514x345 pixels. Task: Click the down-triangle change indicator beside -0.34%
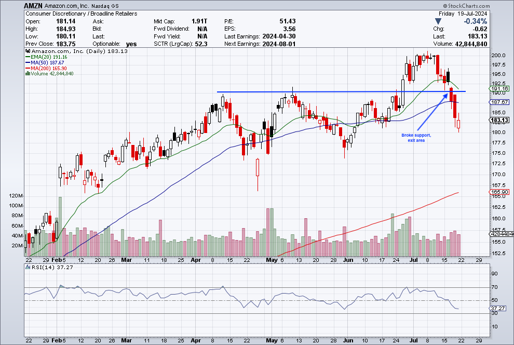(438, 21)
